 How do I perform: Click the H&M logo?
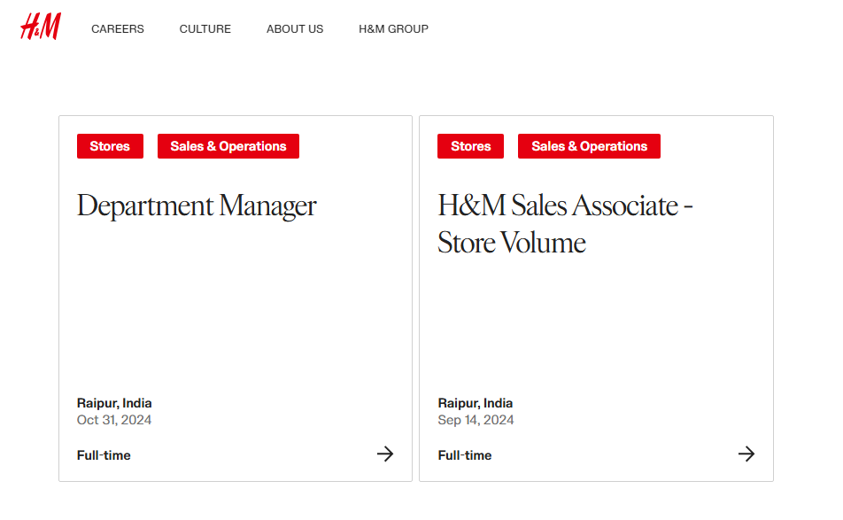click(x=41, y=27)
